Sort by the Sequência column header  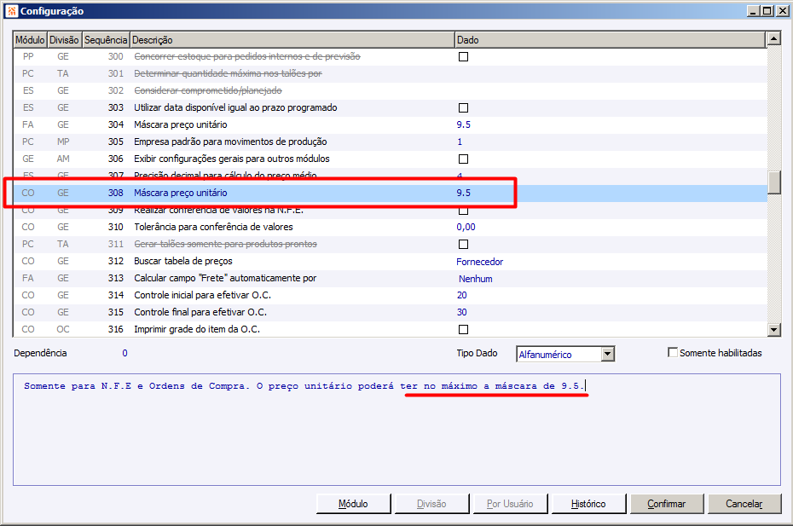click(x=106, y=39)
